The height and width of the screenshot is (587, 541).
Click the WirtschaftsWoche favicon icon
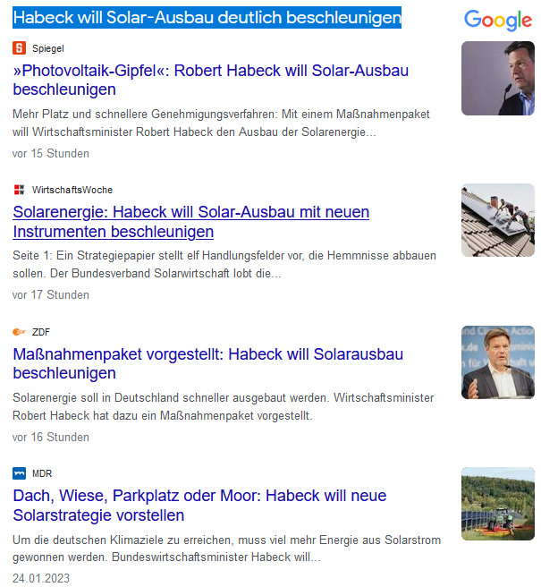pos(20,190)
